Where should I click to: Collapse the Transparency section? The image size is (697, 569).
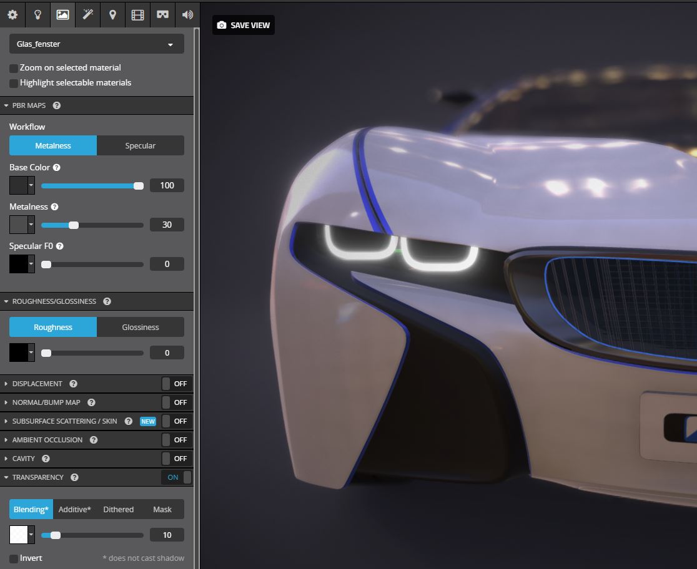click(6, 477)
